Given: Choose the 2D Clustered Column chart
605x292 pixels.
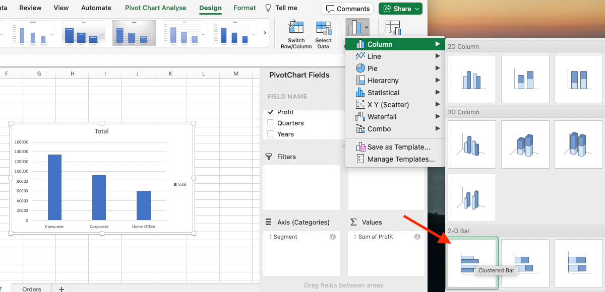Looking at the screenshot, I should click(472, 79).
